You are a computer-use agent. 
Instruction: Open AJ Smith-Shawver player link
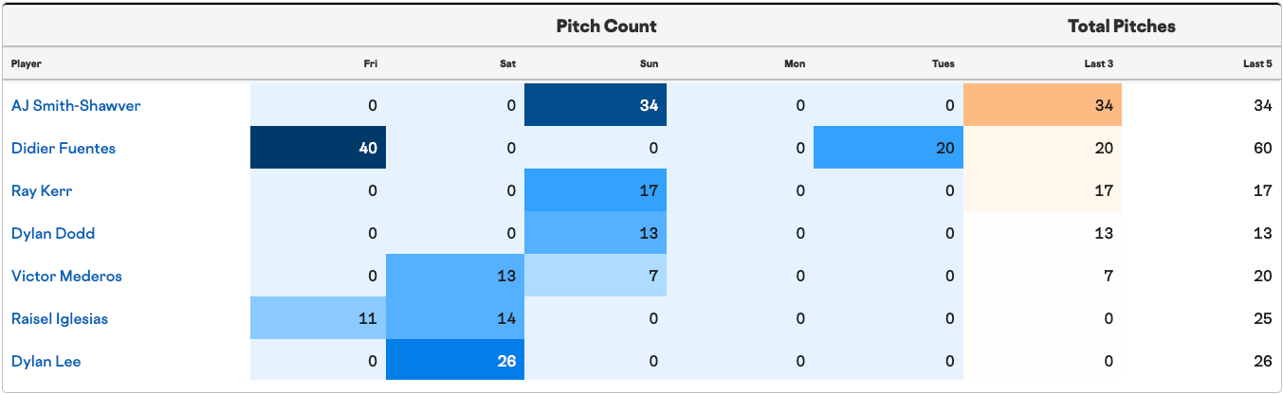tap(76, 106)
